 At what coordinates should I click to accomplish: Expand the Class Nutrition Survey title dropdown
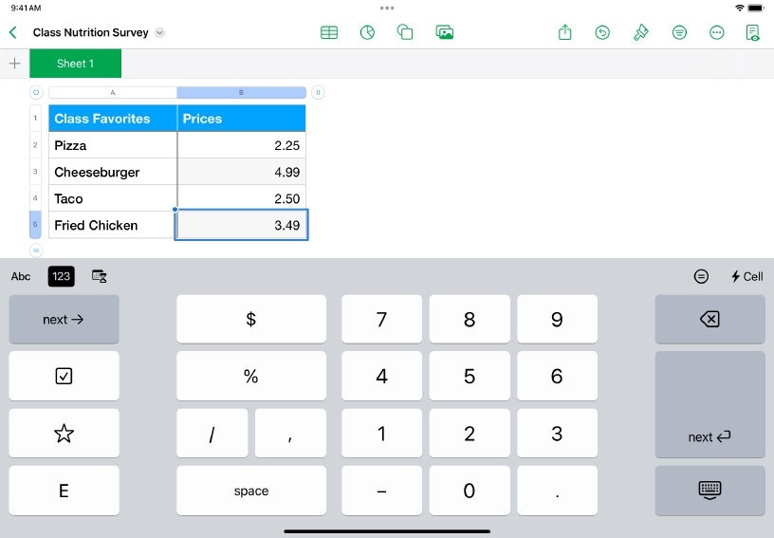coord(159,32)
